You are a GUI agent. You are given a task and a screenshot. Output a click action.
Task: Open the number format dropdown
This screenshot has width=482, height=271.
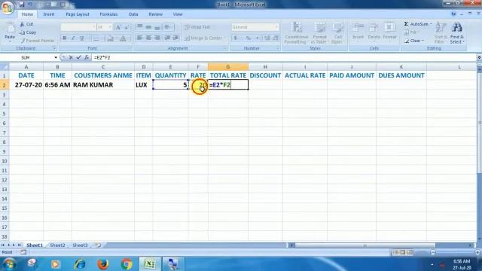pos(276,27)
